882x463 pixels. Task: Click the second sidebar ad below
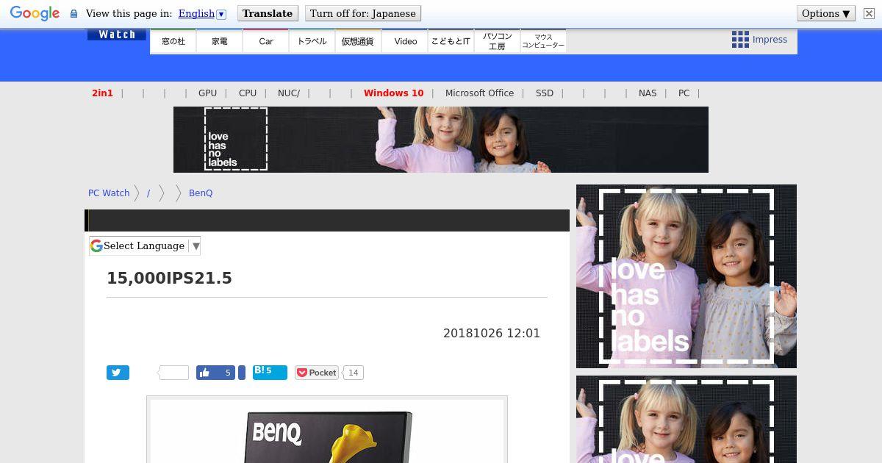686,420
